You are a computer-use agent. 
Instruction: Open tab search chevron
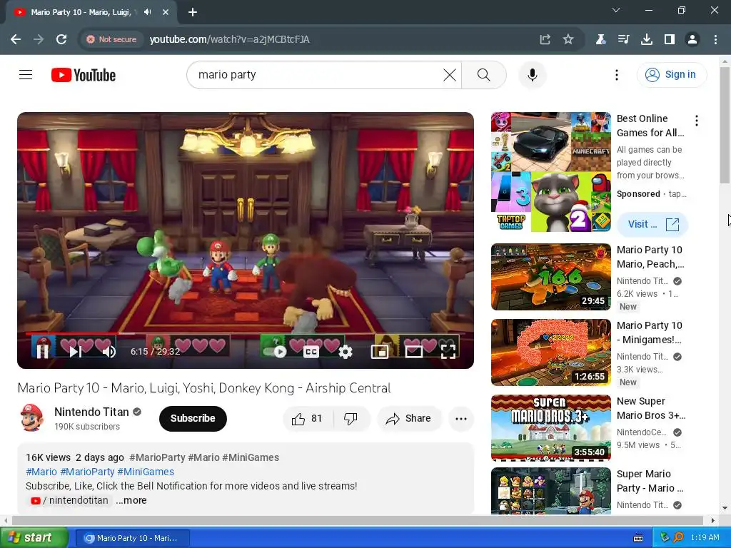coord(616,10)
